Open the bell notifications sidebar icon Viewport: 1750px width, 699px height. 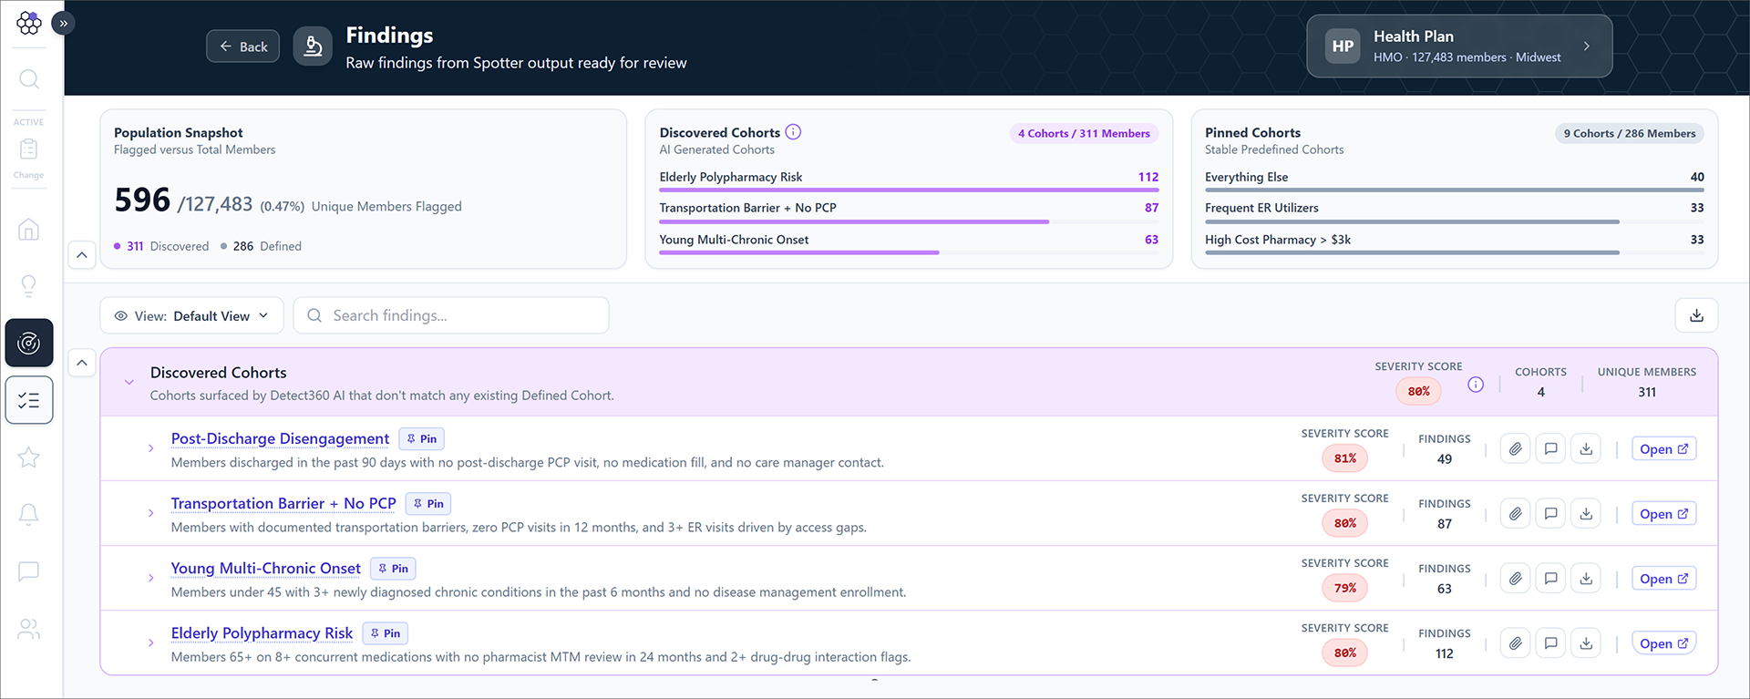pos(29,514)
